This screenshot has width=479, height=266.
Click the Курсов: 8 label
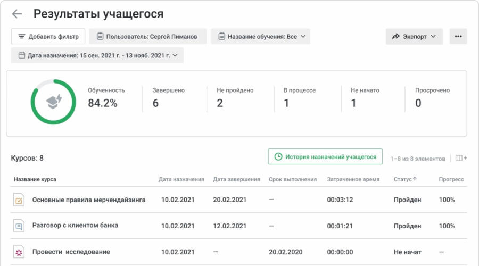pyautogui.click(x=27, y=158)
